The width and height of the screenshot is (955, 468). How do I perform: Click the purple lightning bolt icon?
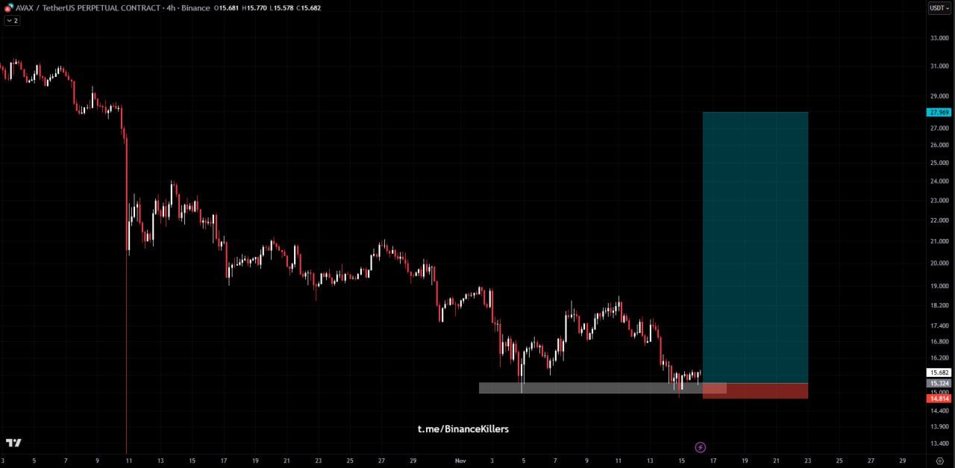700,447
